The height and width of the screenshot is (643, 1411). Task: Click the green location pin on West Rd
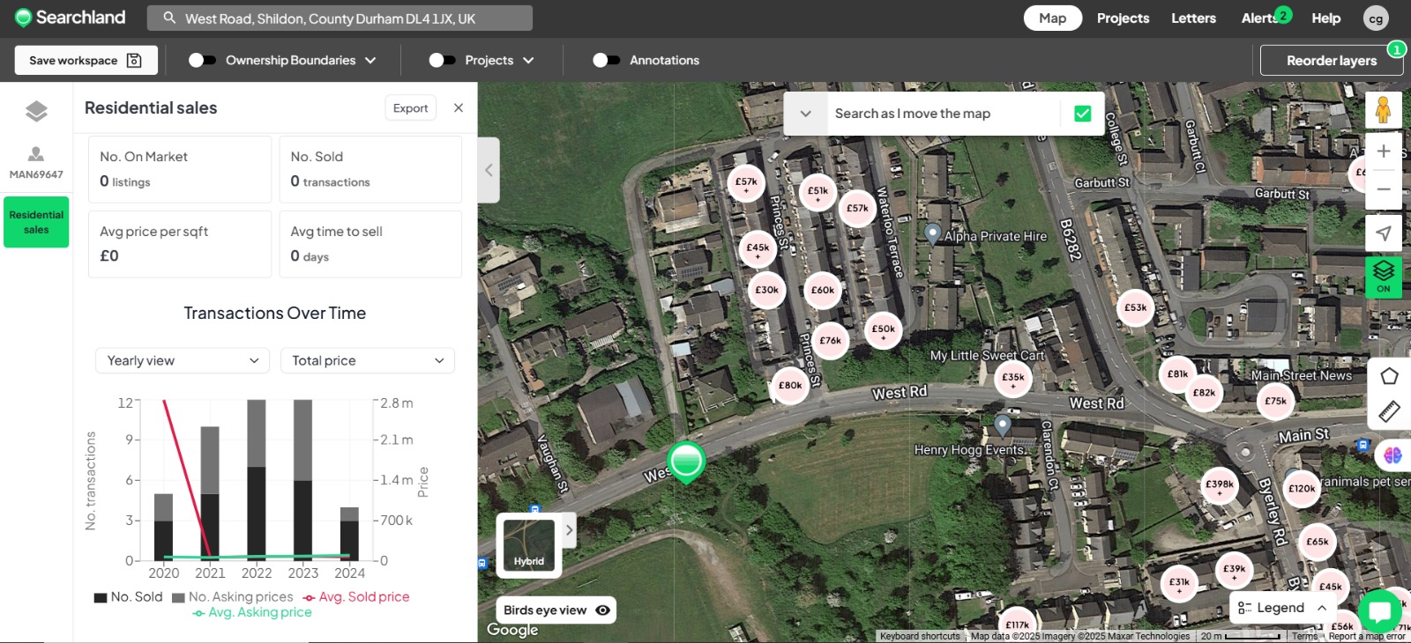pyautogui.click(x=686, y=462)
